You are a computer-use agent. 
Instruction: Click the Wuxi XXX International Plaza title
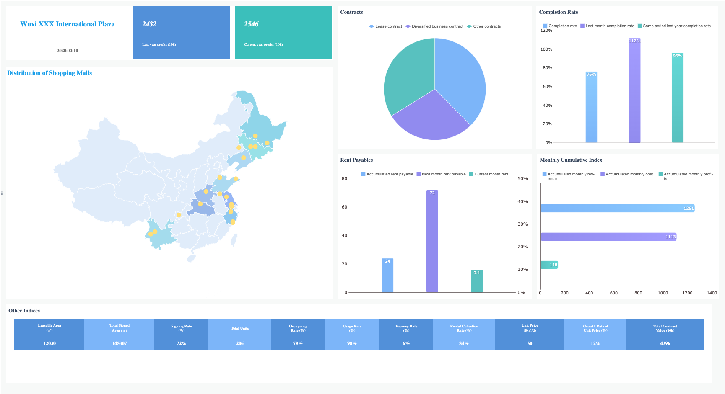68,24
